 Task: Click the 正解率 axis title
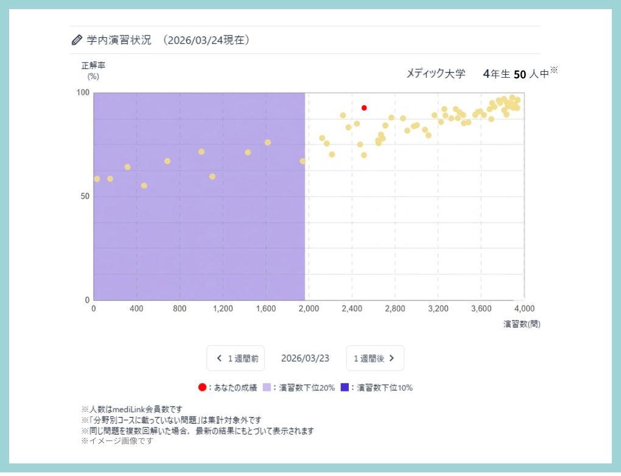93,65
